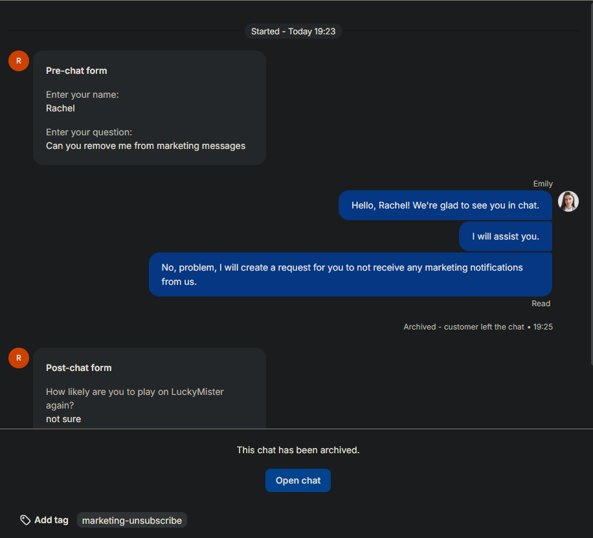Click Rachel's avatar beside the Pre-chat form

click(19, 61)
